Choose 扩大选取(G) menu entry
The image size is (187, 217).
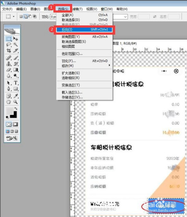pos(85,73)
